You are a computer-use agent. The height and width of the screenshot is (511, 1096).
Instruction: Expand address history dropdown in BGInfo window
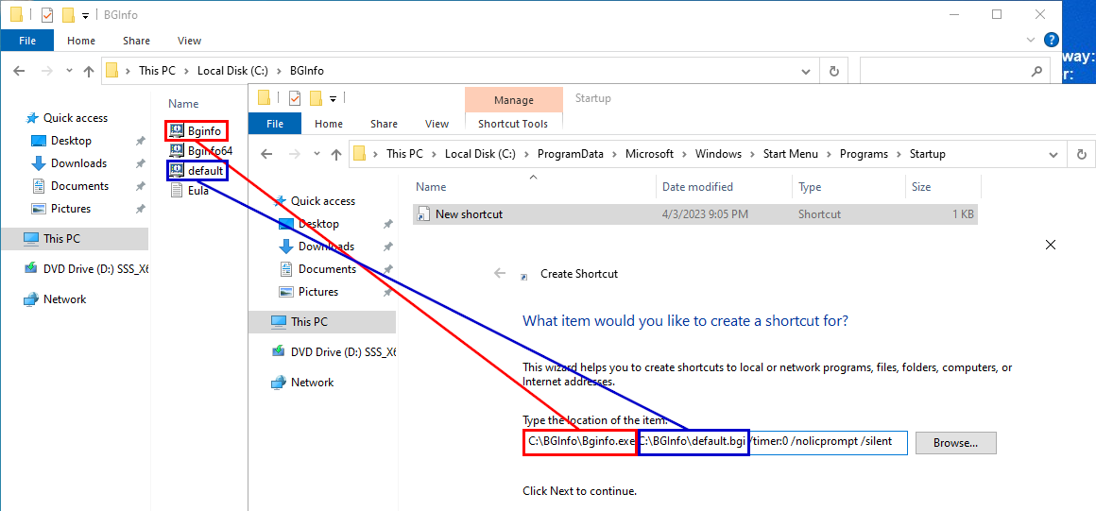(805, 71)
